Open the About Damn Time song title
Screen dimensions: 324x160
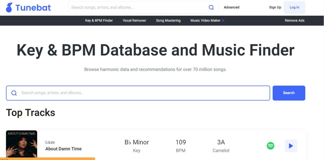click(x=64, y=149)
